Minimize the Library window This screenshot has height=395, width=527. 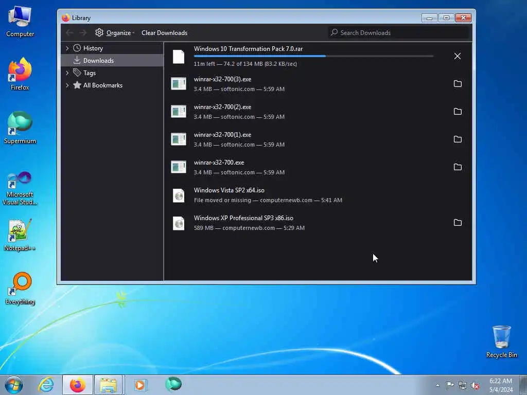click(429, 18)
